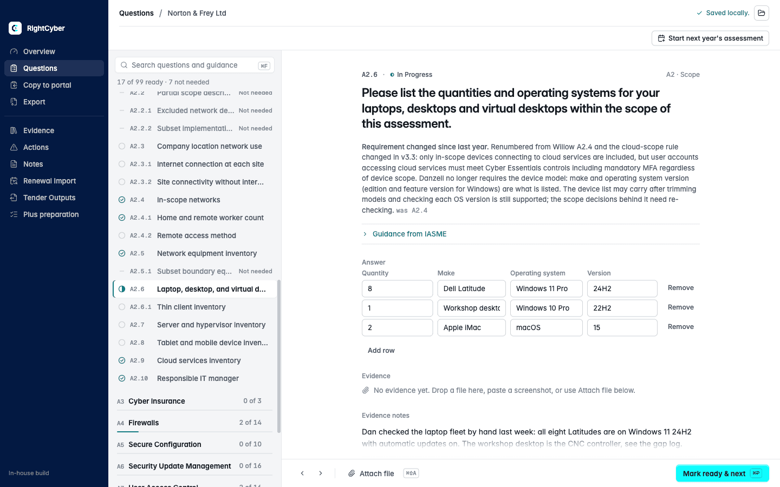This screenshot has height=487, width=780.
Task: Open the Notes page
Action: (x=54, y=164)
